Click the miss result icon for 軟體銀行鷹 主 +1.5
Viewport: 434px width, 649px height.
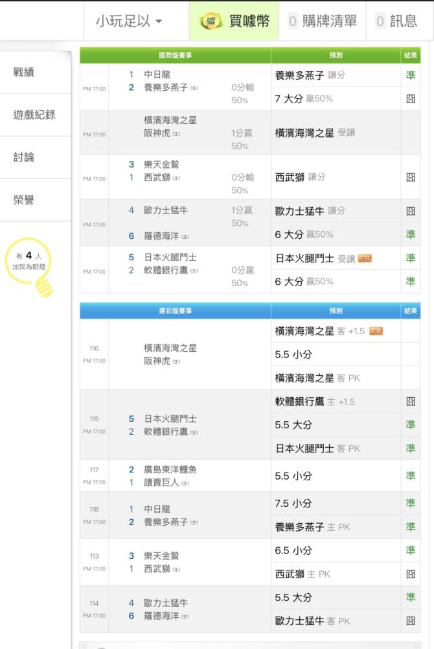click(411, 402)
